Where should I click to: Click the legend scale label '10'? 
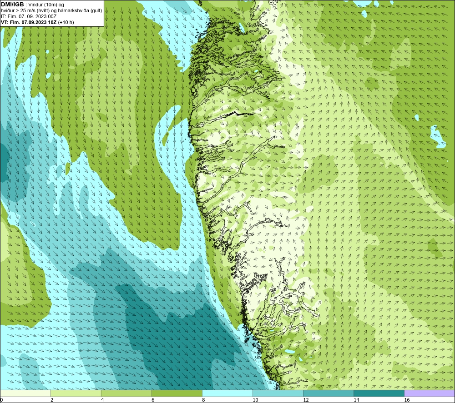point(255,400)
